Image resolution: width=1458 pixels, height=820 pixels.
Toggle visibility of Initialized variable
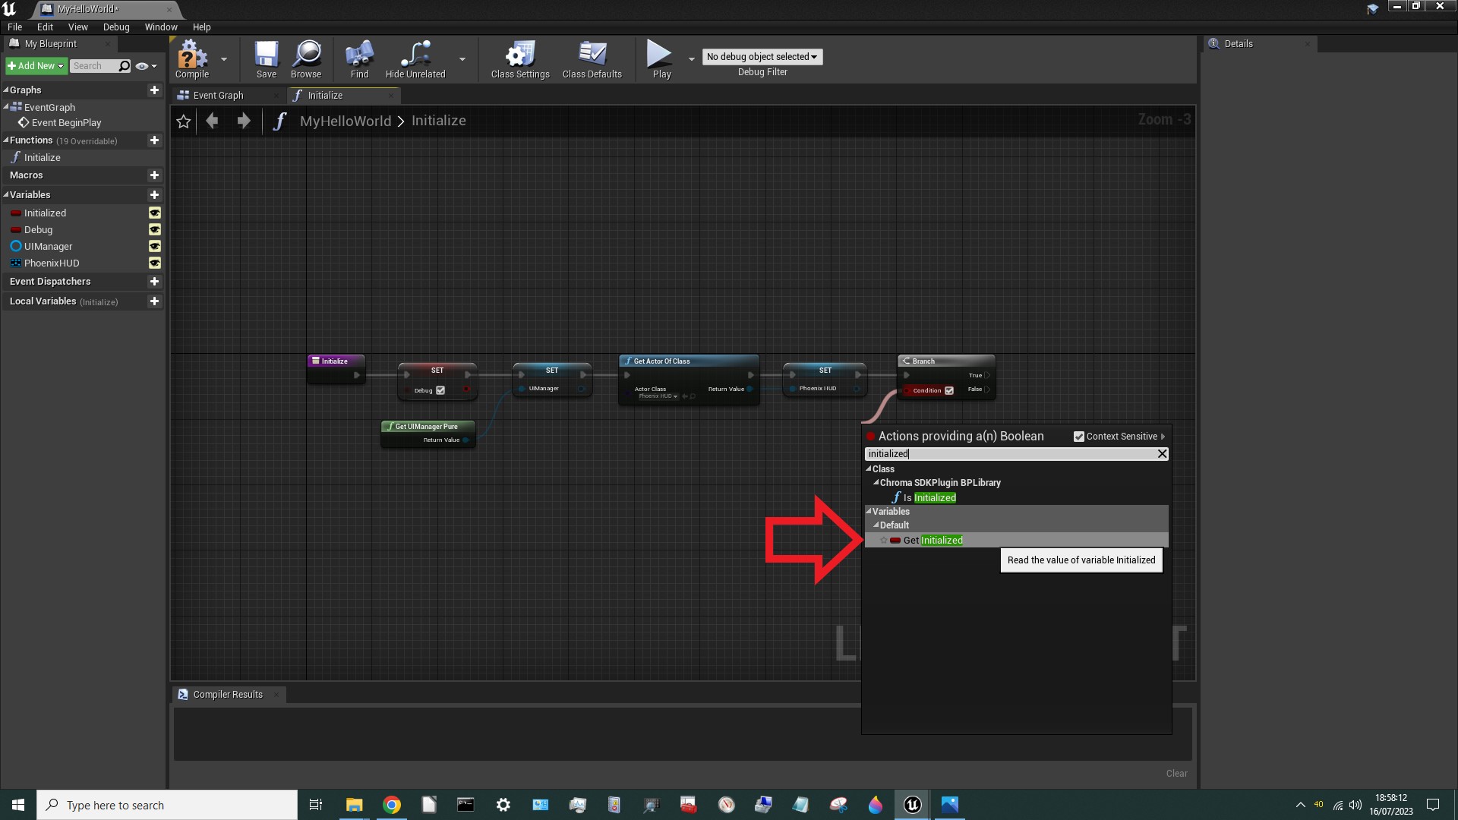[x=155, y=213]
